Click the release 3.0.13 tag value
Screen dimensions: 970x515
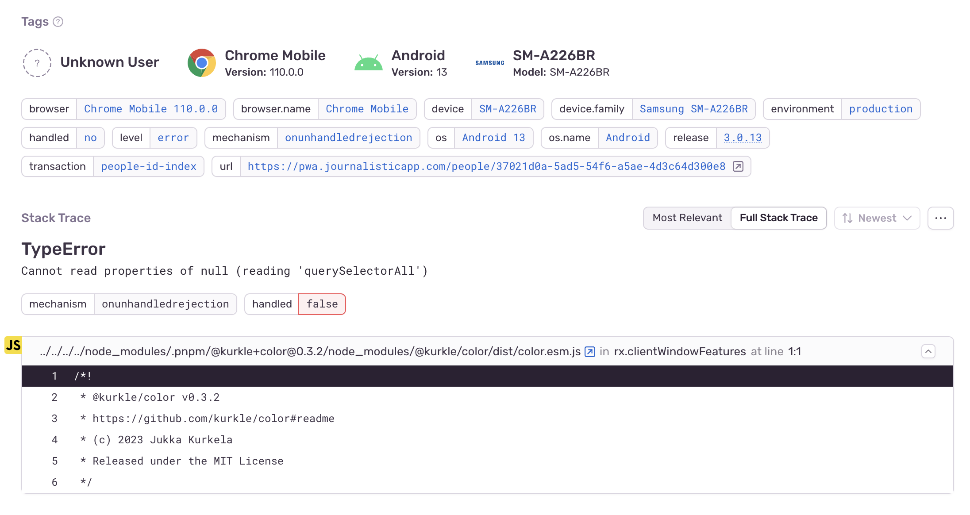click(x=743, y=138)
